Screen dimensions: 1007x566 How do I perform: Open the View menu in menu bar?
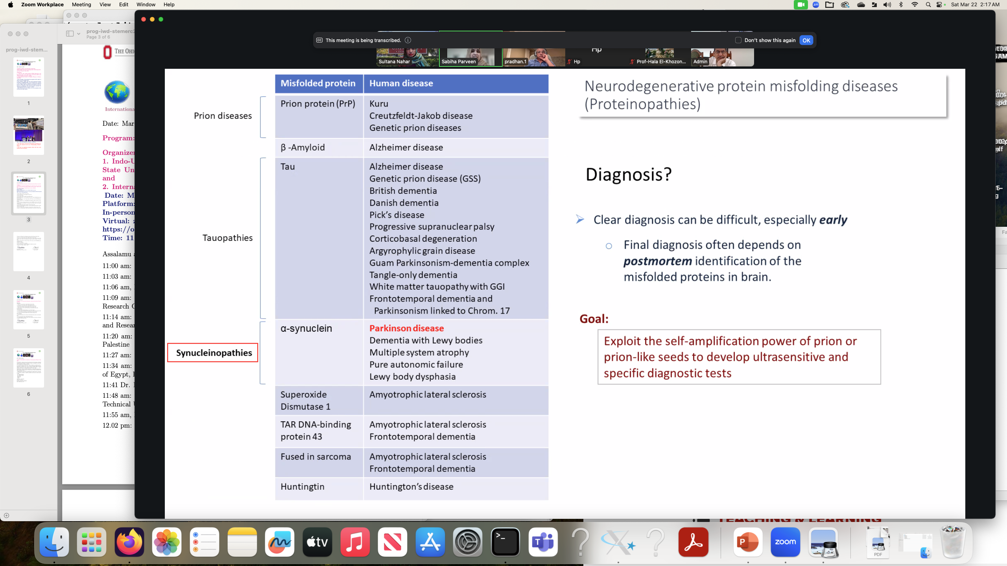105,4
